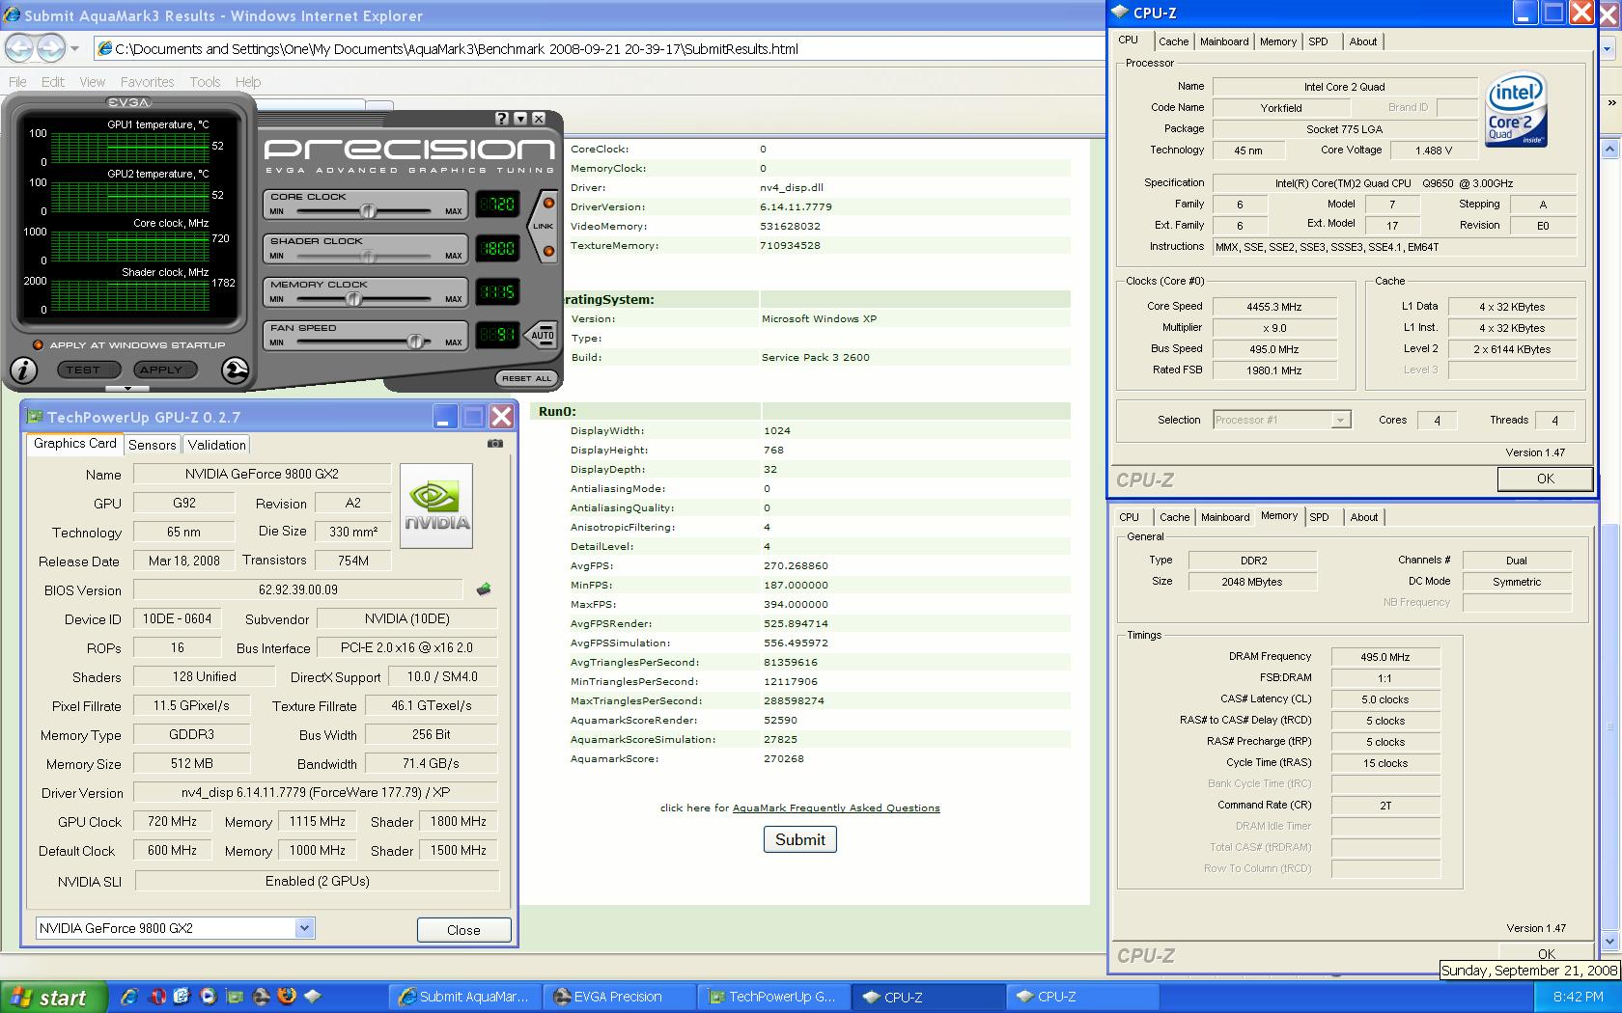Close the EVGA Precision window
Screen dimensions: 1622x1013
coord(539,119)
